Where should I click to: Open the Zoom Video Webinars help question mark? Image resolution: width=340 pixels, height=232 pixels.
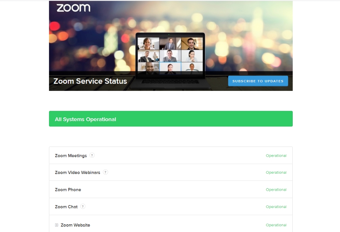105,172
